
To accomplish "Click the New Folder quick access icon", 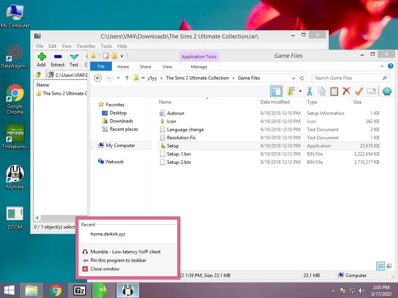I will click(115, 56).
